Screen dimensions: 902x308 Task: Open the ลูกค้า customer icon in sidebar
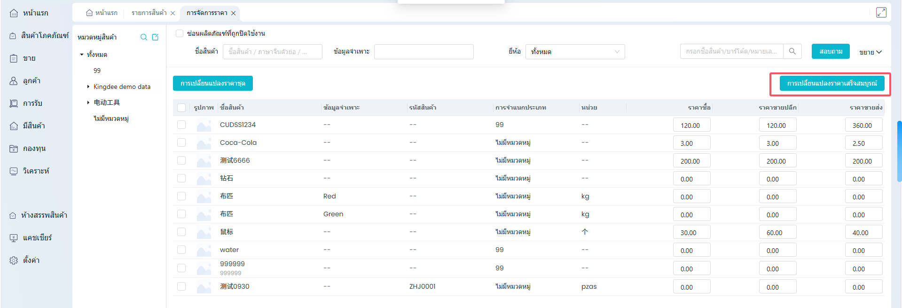pos(14,81)
